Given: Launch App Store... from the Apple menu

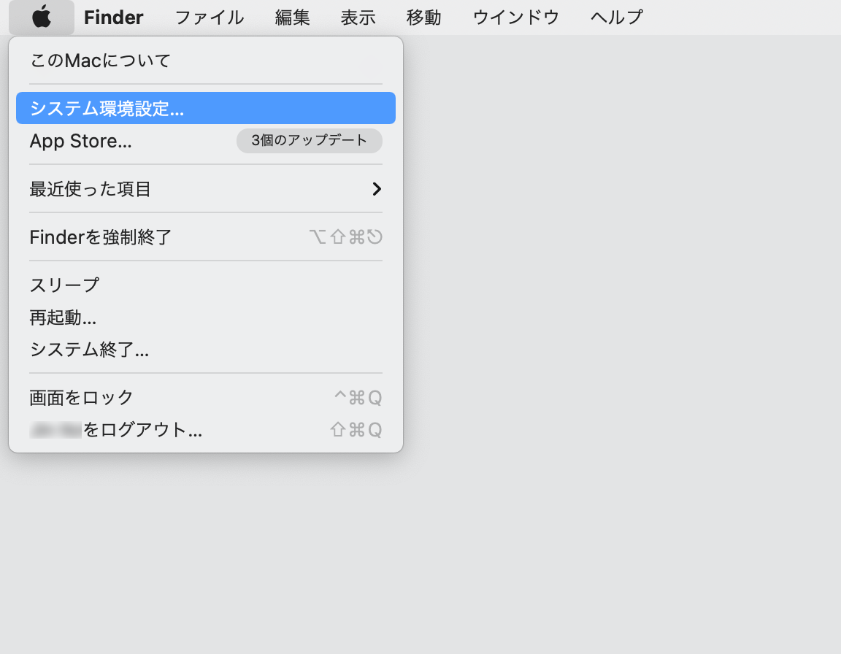Looking at the screenshot, I should pos(81,142).
